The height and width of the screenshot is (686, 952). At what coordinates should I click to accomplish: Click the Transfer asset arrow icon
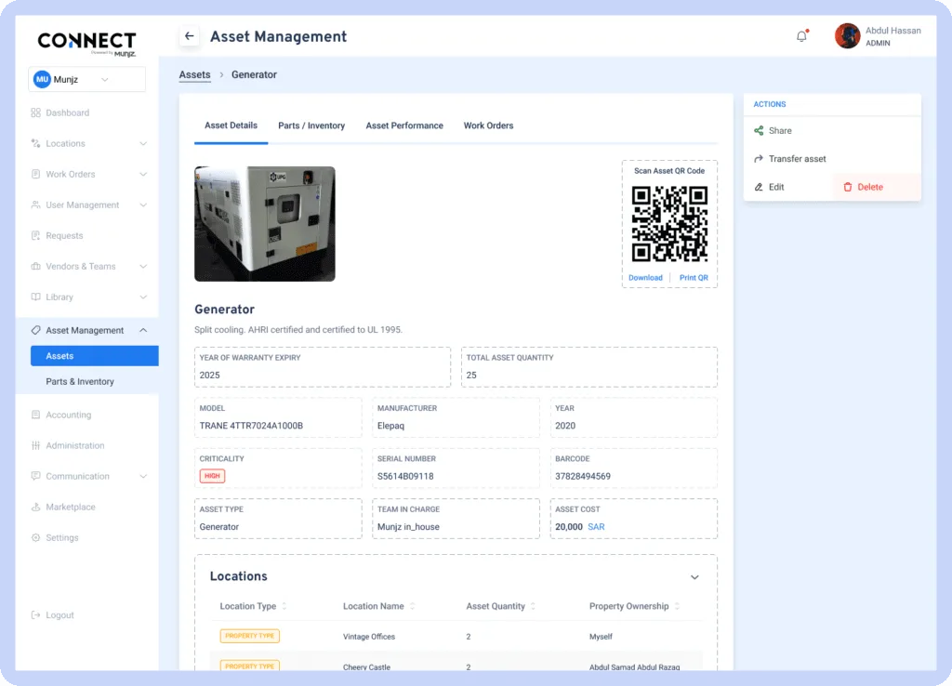tap(759, 159)
